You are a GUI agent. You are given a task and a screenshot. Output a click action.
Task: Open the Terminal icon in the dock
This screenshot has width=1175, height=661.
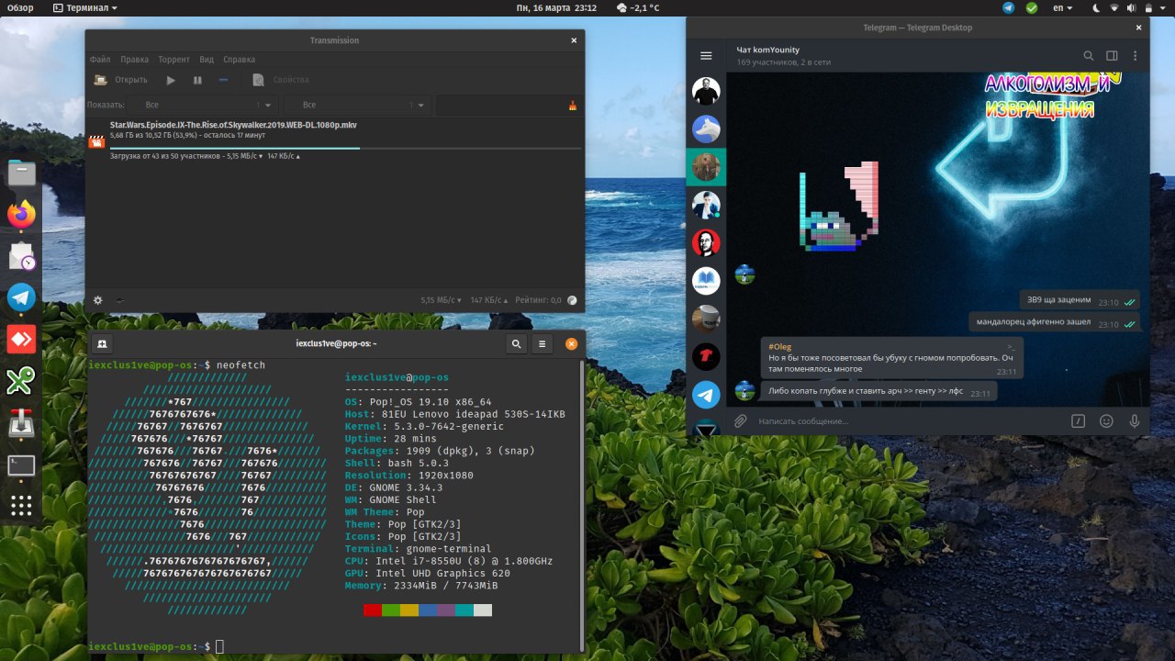click(21, 465)
